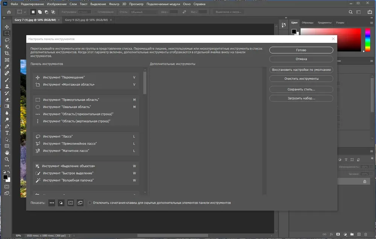376x239 pixels.
Task: Choose the Eyedropper tool
Action: coord(7,66)
